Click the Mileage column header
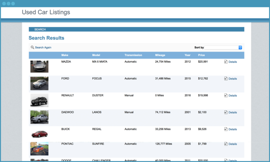Viewport: 270px width, 162px height. click(160, 55)
